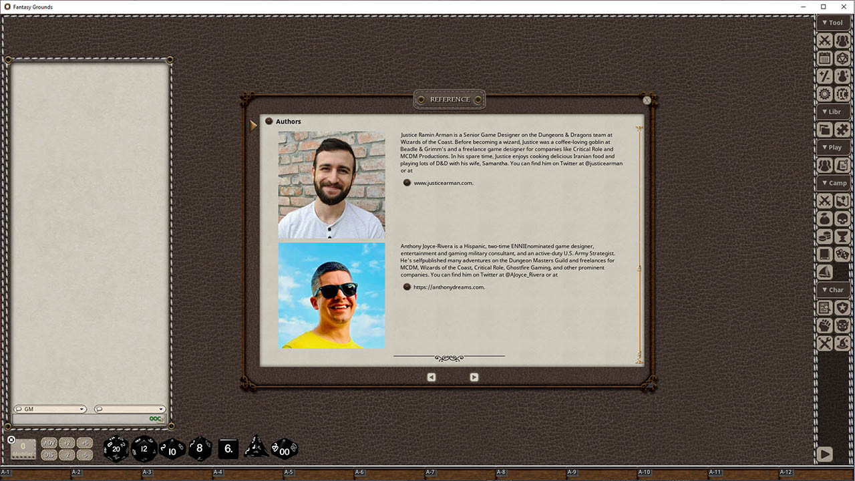The width and height of the screenshot is (855, 481).
Task: Open the Vehicles sailboat icon
Action: tap(825, 272)
